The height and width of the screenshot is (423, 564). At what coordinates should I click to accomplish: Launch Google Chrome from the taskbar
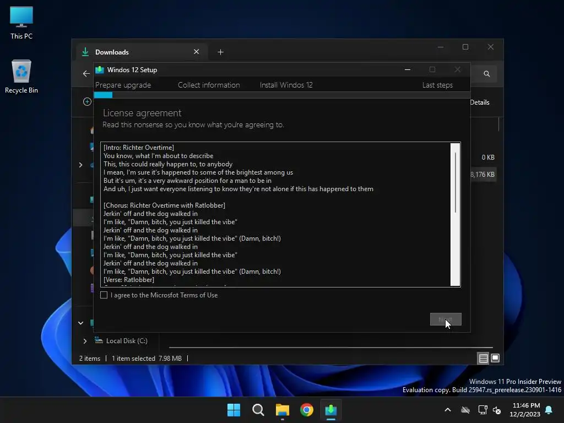click(x=306, y=410)
